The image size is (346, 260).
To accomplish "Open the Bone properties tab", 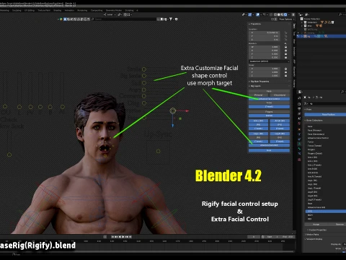I will pos(299,149).
